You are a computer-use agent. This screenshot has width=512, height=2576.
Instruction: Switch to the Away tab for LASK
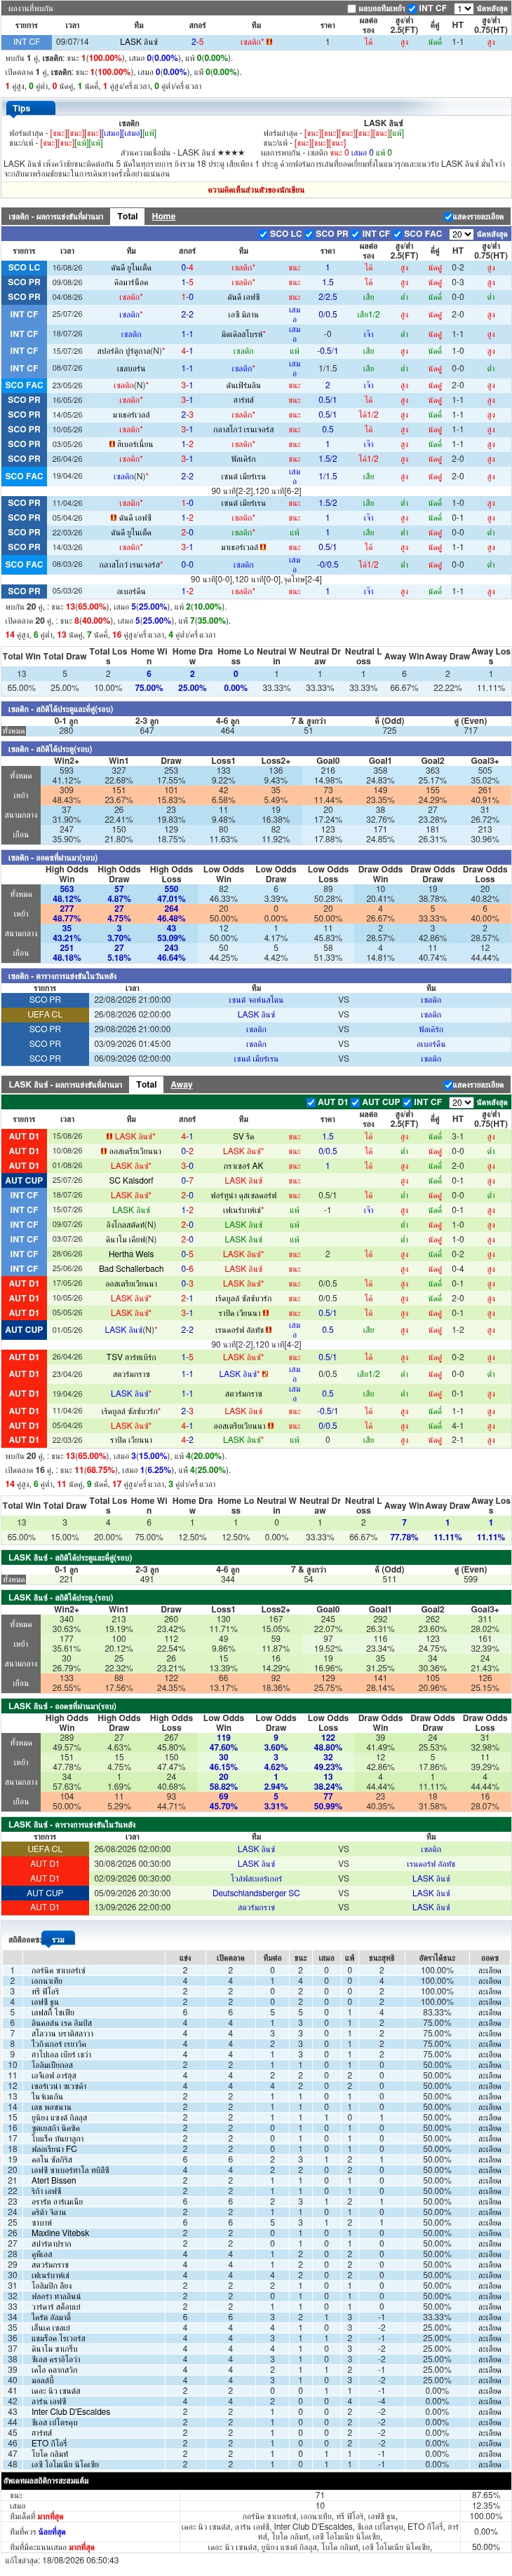click(x=181, y=1084)
